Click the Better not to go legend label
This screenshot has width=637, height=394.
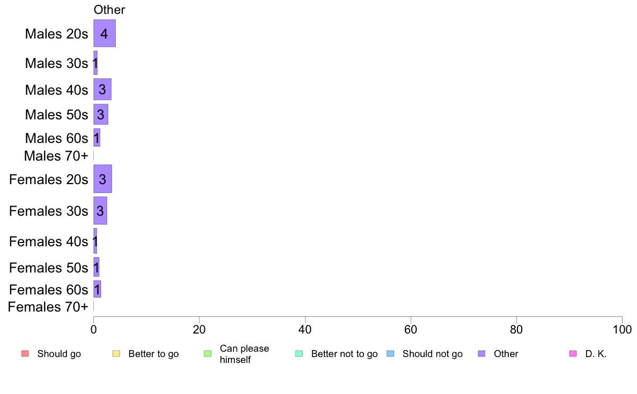(344, 354)
